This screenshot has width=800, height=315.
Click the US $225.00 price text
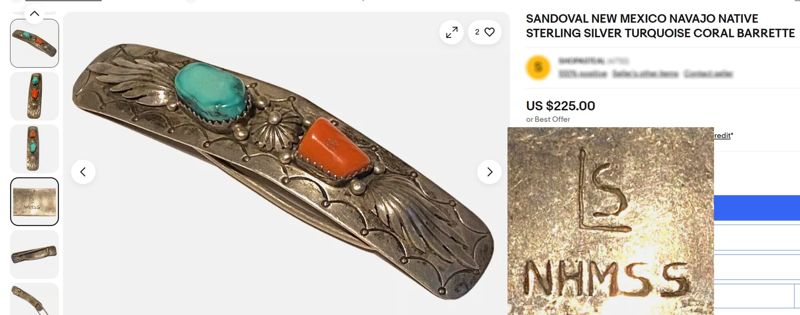560,106
